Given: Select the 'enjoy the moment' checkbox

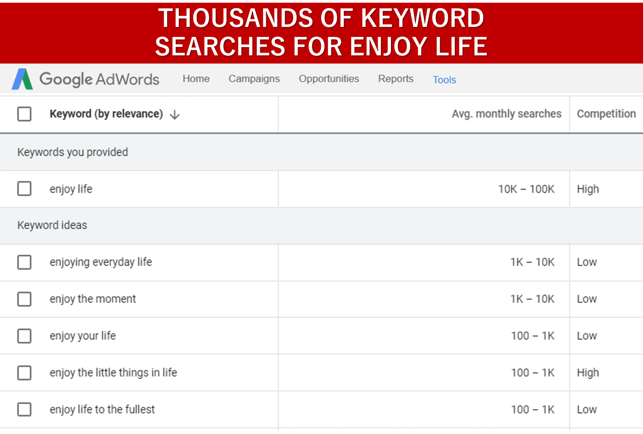Looking at the screenshot, I should (24, 299).
